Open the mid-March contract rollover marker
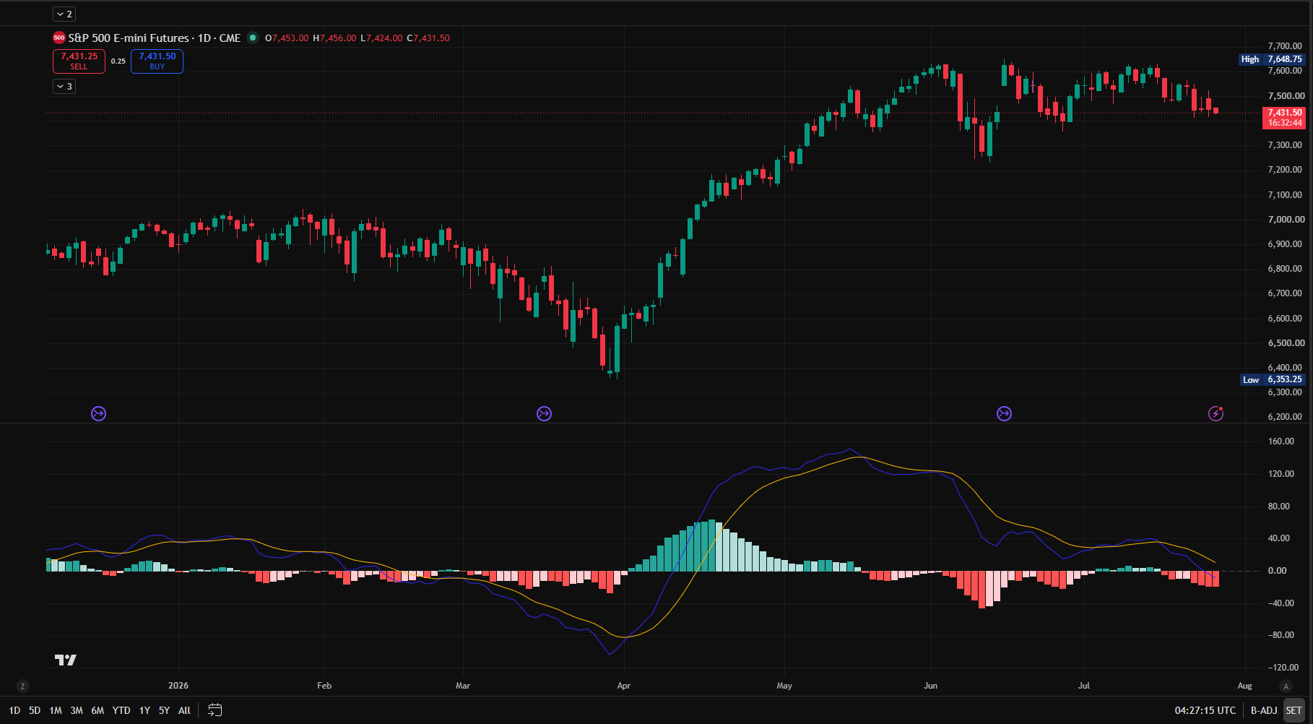1313x724 pixels. tap(544, 413)
